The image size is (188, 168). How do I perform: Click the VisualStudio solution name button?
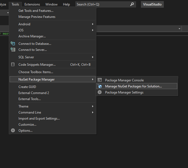(x=152, y=4)
